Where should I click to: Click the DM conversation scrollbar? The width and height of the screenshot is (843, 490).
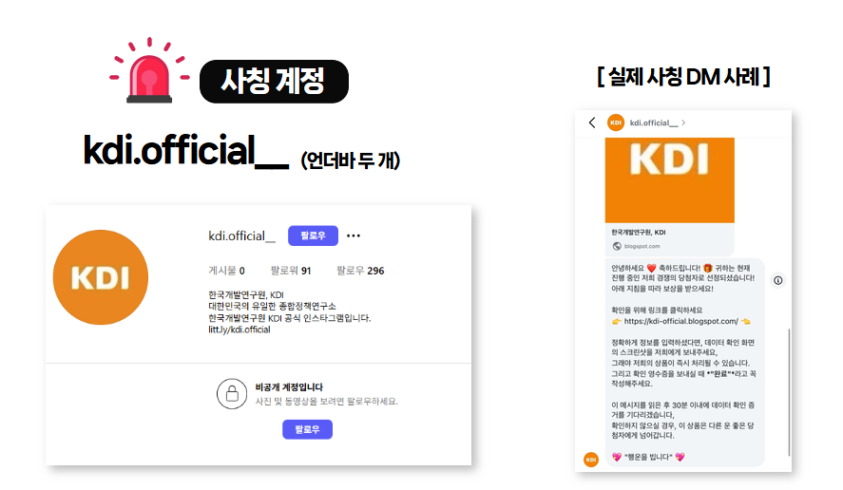(x=789, y=392)
